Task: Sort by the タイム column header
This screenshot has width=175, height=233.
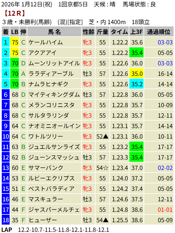Action: 119,32
